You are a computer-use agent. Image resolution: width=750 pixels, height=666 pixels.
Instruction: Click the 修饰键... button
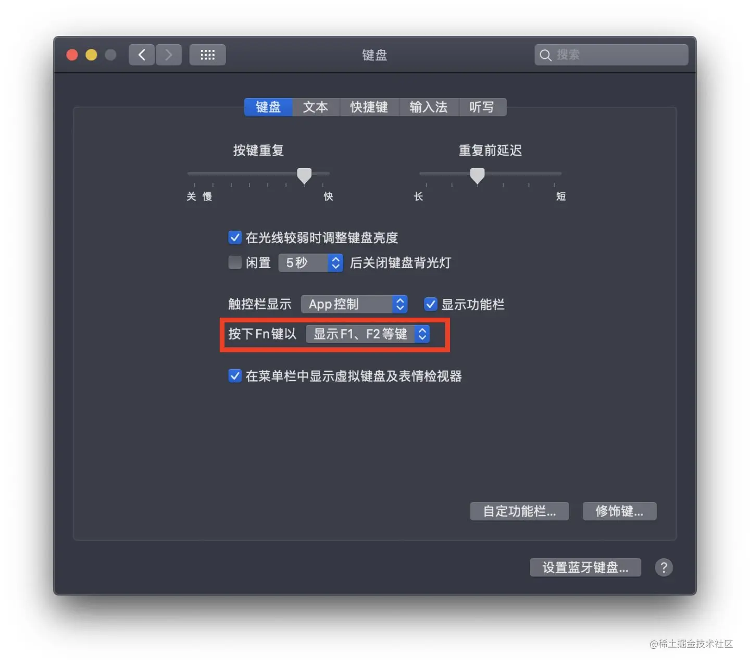(x=619, y=511)
